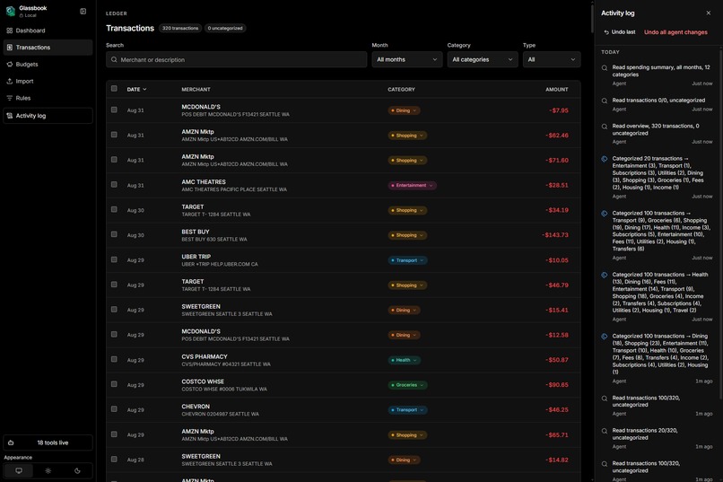The image size is (723, 482).
Task: Check the AMZN Mktp -$62.46 row checkbox
Action: point(114,135)
